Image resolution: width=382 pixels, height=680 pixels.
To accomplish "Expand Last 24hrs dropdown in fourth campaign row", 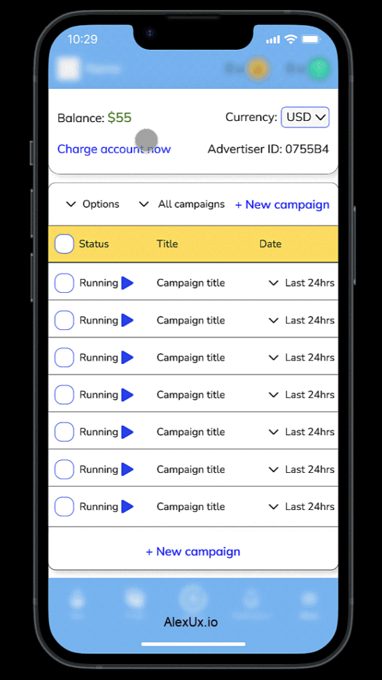I will pos(302,394).
